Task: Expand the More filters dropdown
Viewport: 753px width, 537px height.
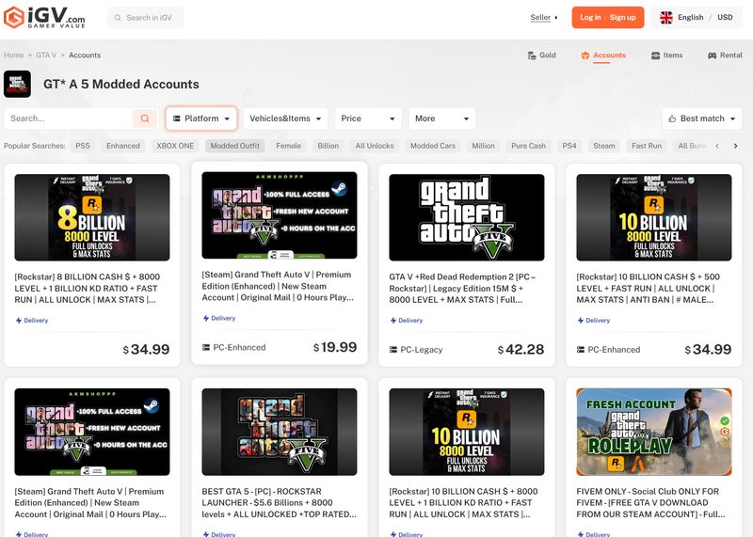Action: [441, 118]
